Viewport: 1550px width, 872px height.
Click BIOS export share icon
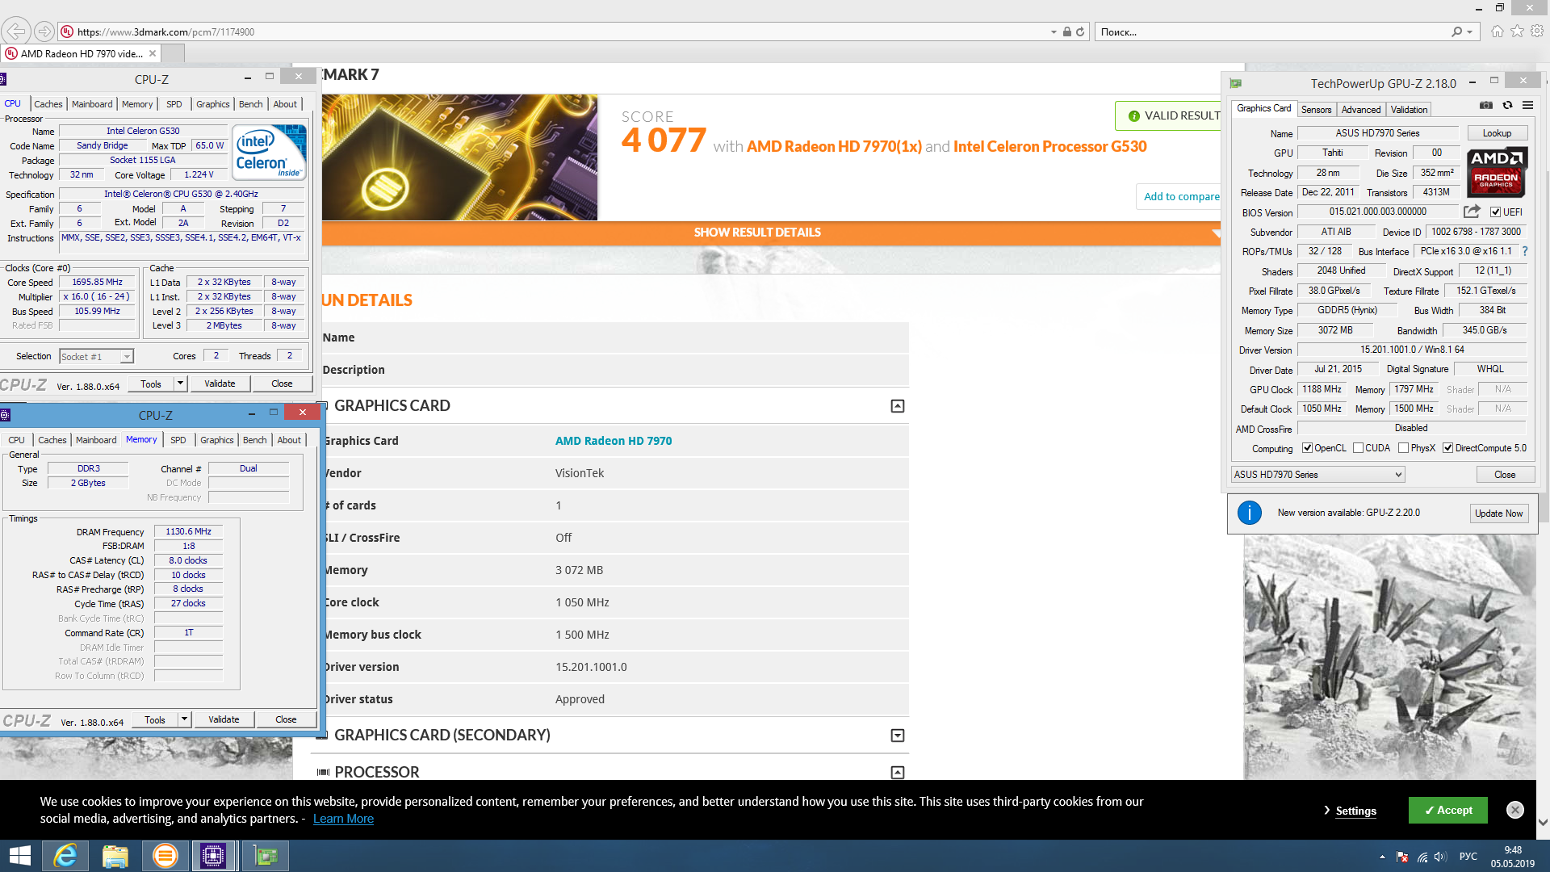click(1472, 212)
